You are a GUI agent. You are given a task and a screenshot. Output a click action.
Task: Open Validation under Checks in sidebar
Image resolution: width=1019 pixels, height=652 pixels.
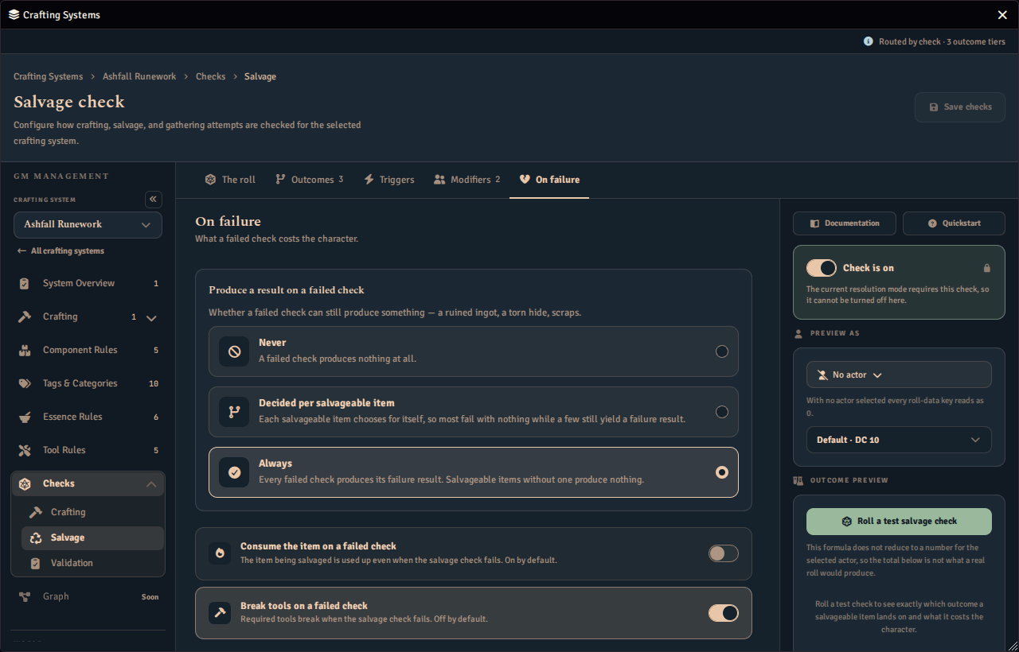(x=92, y=563)
